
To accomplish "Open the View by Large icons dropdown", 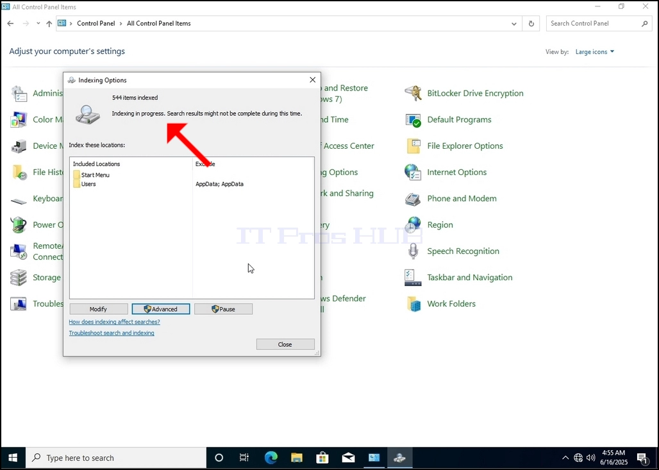I will point(595,52).
